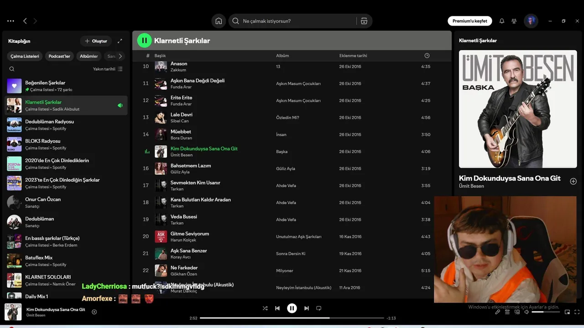This screenshot has width=584, height=328.
Task: Open the Friend Activity icon
Action: [514, 21]
